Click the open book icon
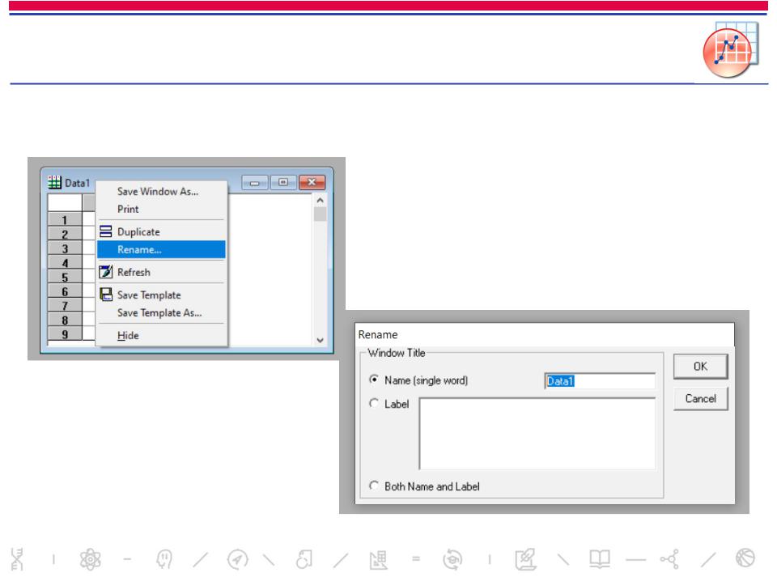The width and height of the screenshot is (777, 577). 600,559
